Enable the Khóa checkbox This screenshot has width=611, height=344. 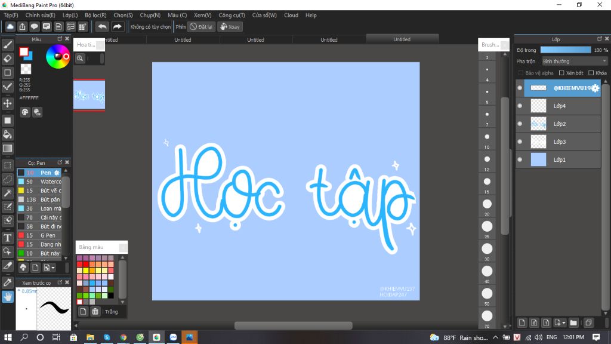[x=591, y=73]
